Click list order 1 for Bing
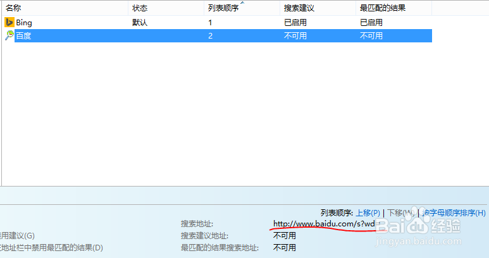 pyautogui.click(x=210, y=22)
